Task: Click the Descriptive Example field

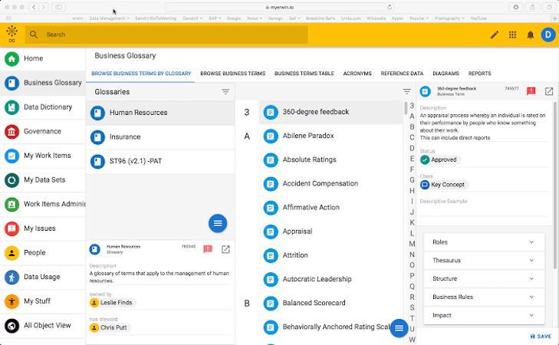Action: pyautogui.click(x=484, y=209)
